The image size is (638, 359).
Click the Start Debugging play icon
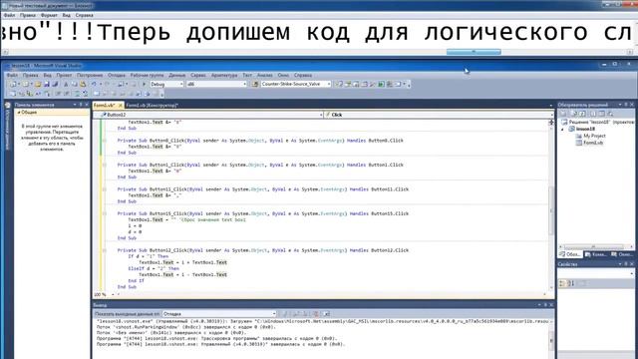[x=144, y=84]
